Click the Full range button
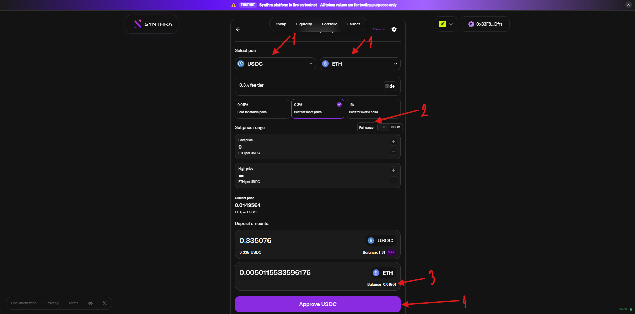This screenshot has width=635, height=314. (366, 128)
